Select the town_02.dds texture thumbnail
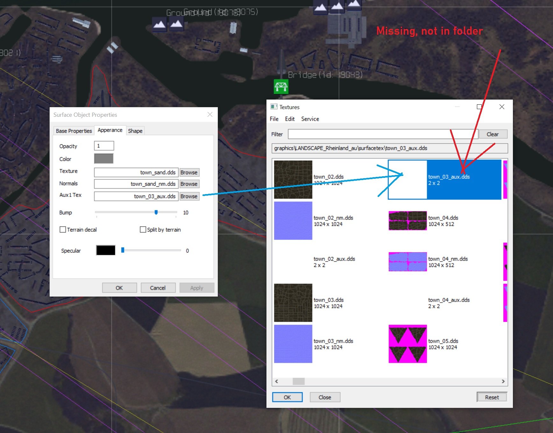 point(293,179)
